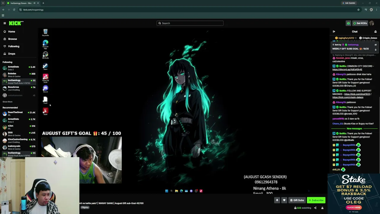Select the Filipino language tag
Viewport: 380px width, 214px height.
[85, 207]
